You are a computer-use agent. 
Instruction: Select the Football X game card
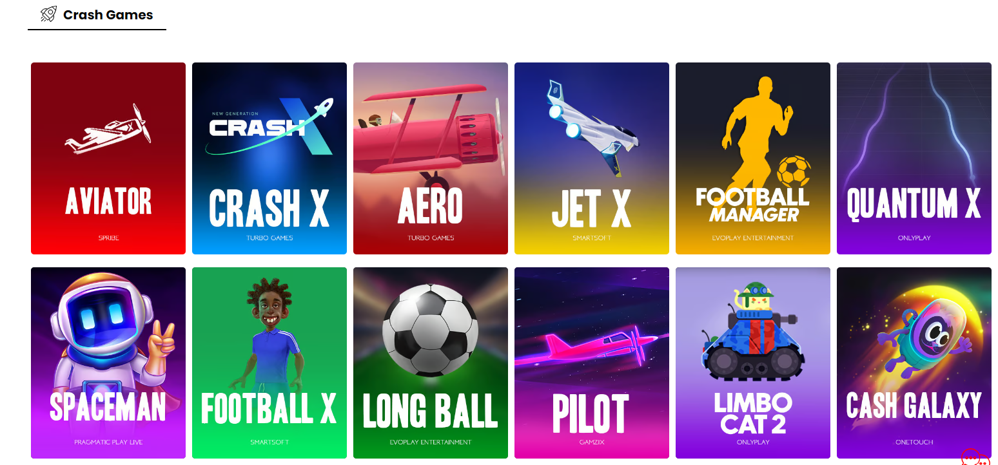click(x=269, y=363)
